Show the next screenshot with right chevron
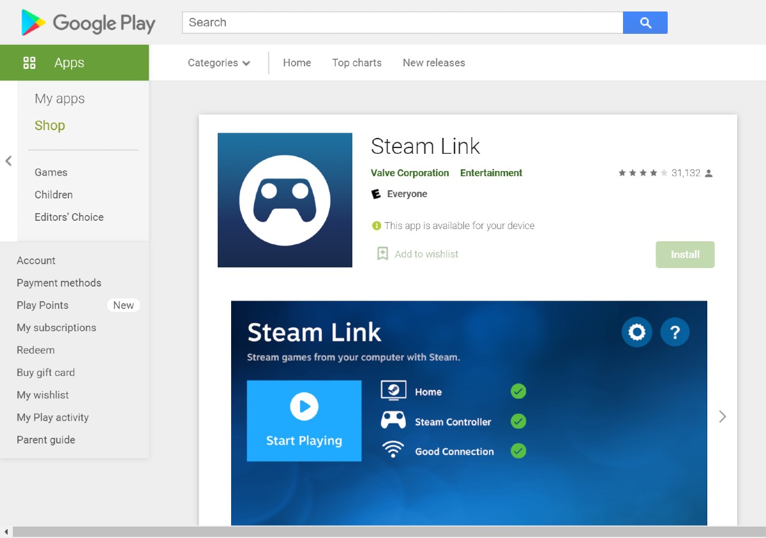Image resolution: width=766 pixels, height=538 pixels. (723, 416)
